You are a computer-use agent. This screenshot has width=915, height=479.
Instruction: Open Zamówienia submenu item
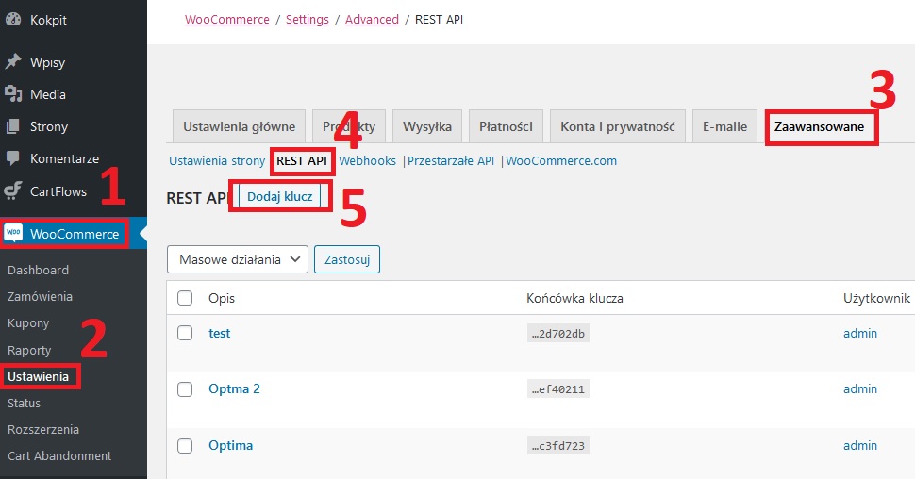pos(40,296)
